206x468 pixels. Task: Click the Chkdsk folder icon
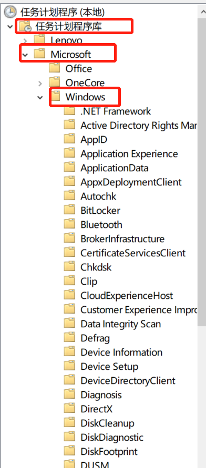click(69, 266)
